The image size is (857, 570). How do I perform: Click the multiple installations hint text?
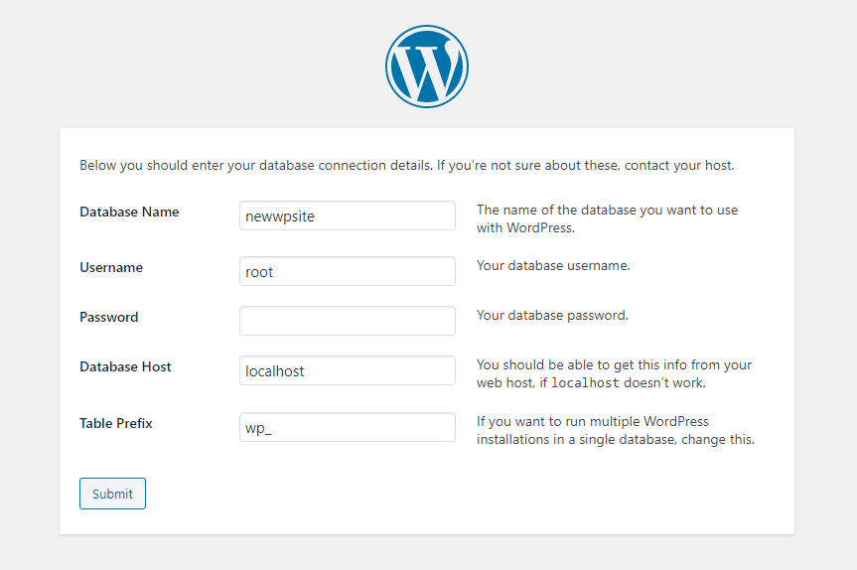click(x=615, y=430)
